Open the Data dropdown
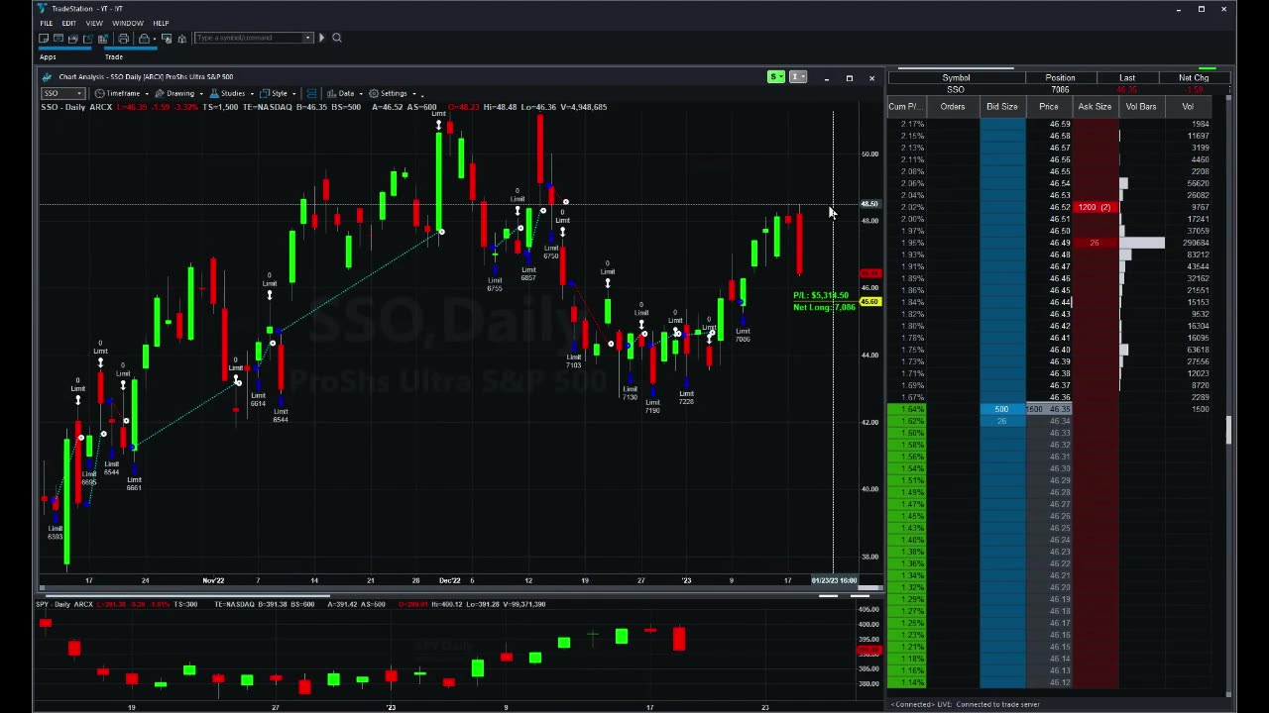Viewport: 1269px width, 713px height. pos(345,93)
